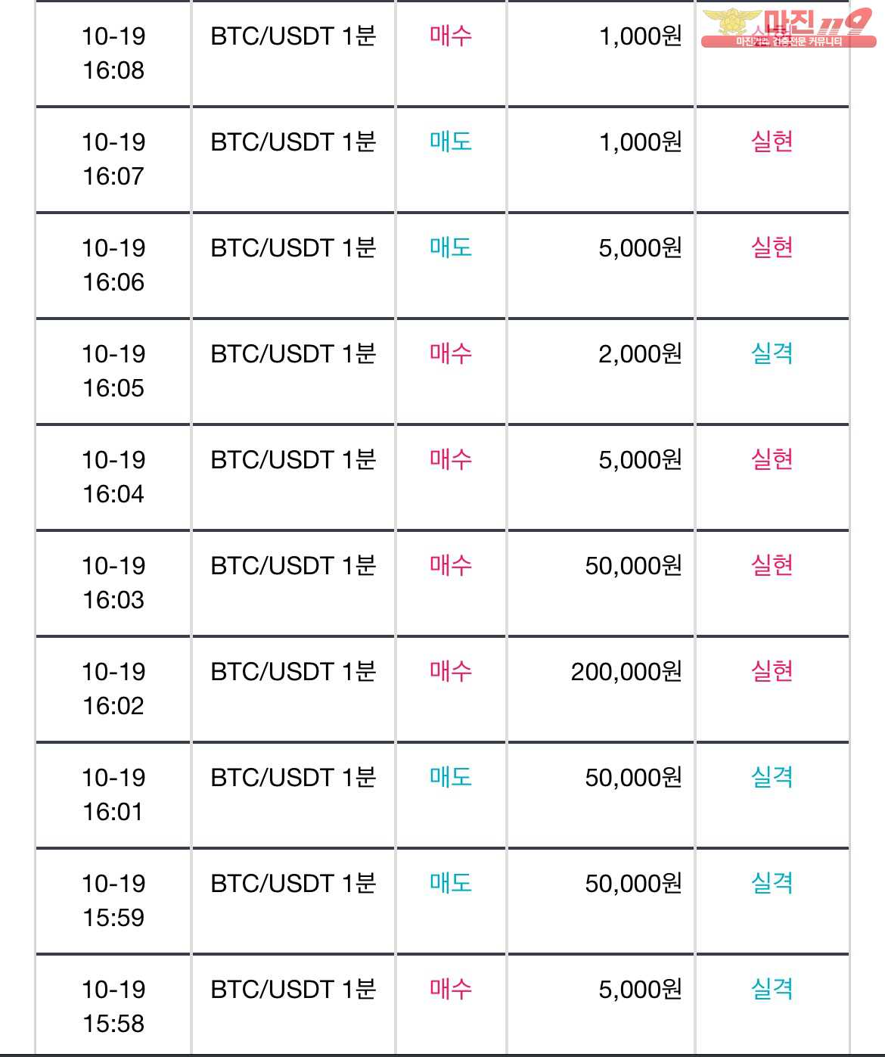Click 실현 result in the 16:02 row

[772, 671]
